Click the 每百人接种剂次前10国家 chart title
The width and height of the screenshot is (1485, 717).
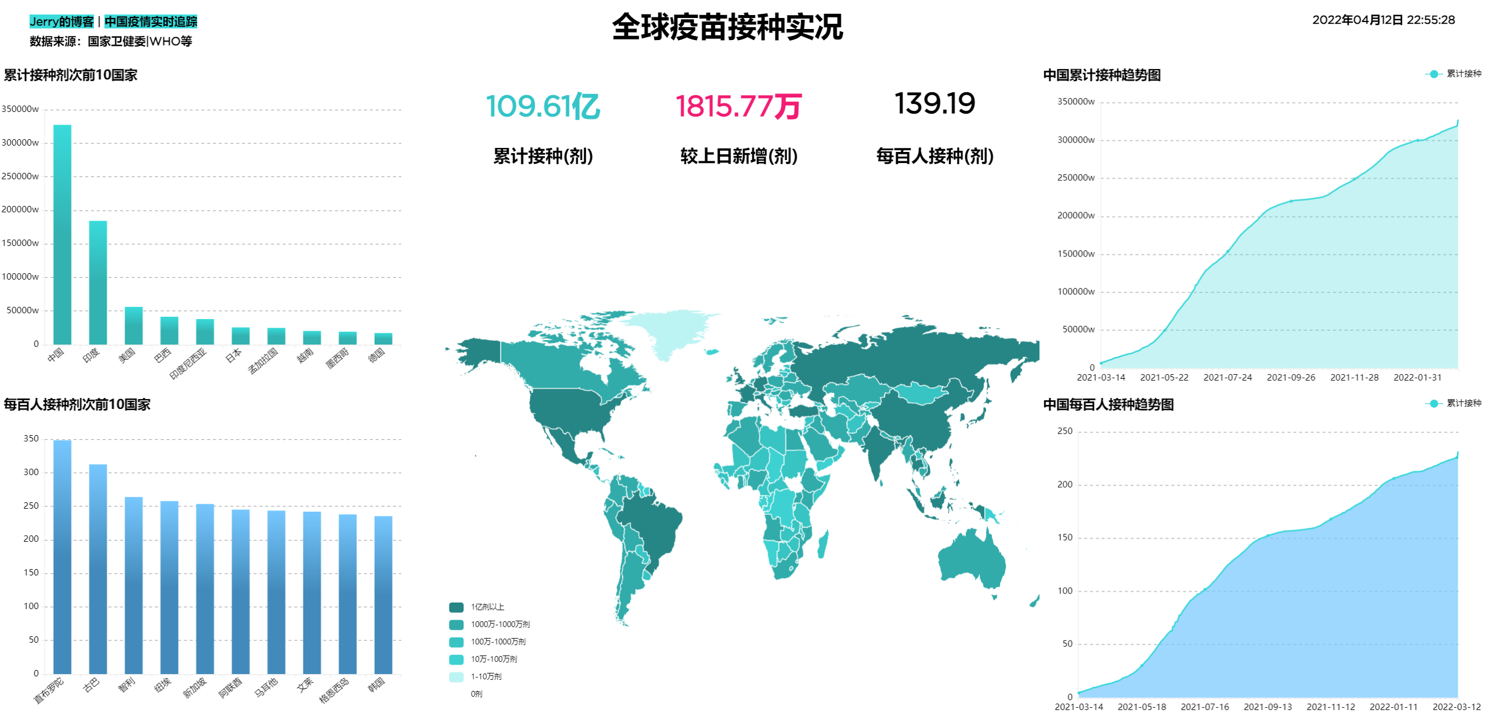tap(77, 404)
